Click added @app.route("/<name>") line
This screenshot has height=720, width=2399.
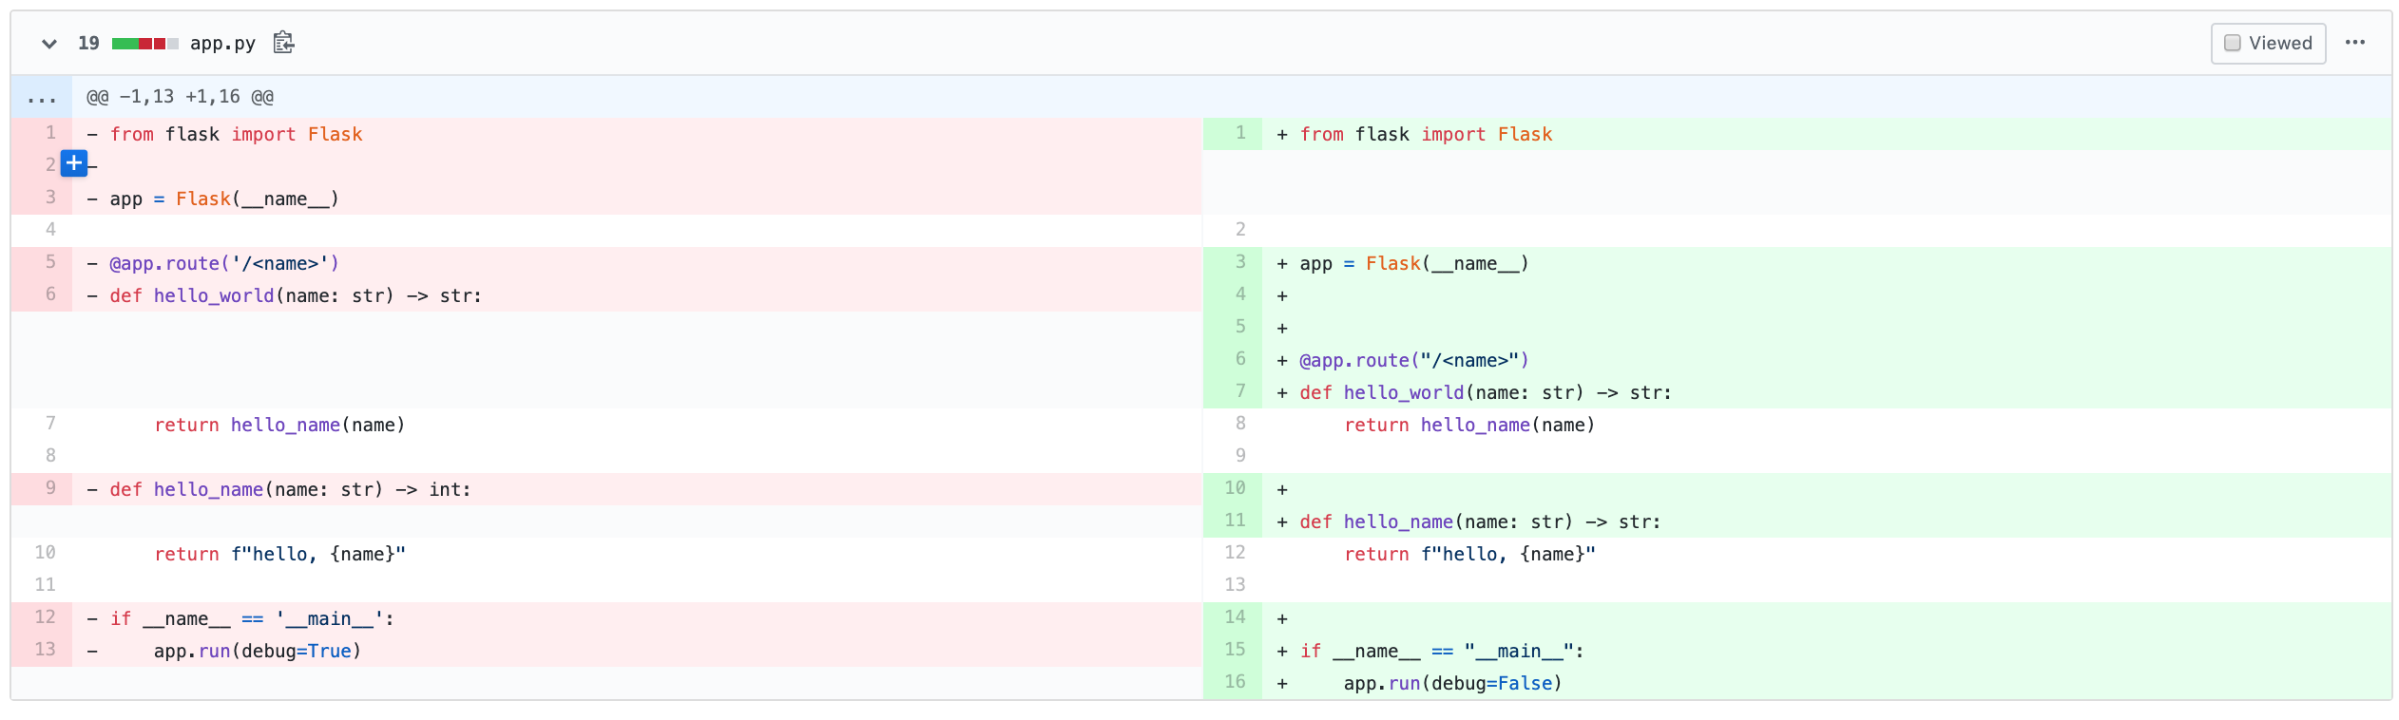[1413, 361]
